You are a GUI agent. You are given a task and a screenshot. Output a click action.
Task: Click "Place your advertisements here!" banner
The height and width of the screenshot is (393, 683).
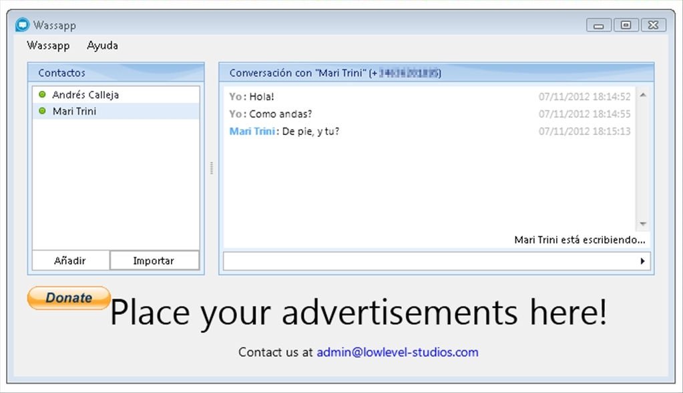[359, 312]
